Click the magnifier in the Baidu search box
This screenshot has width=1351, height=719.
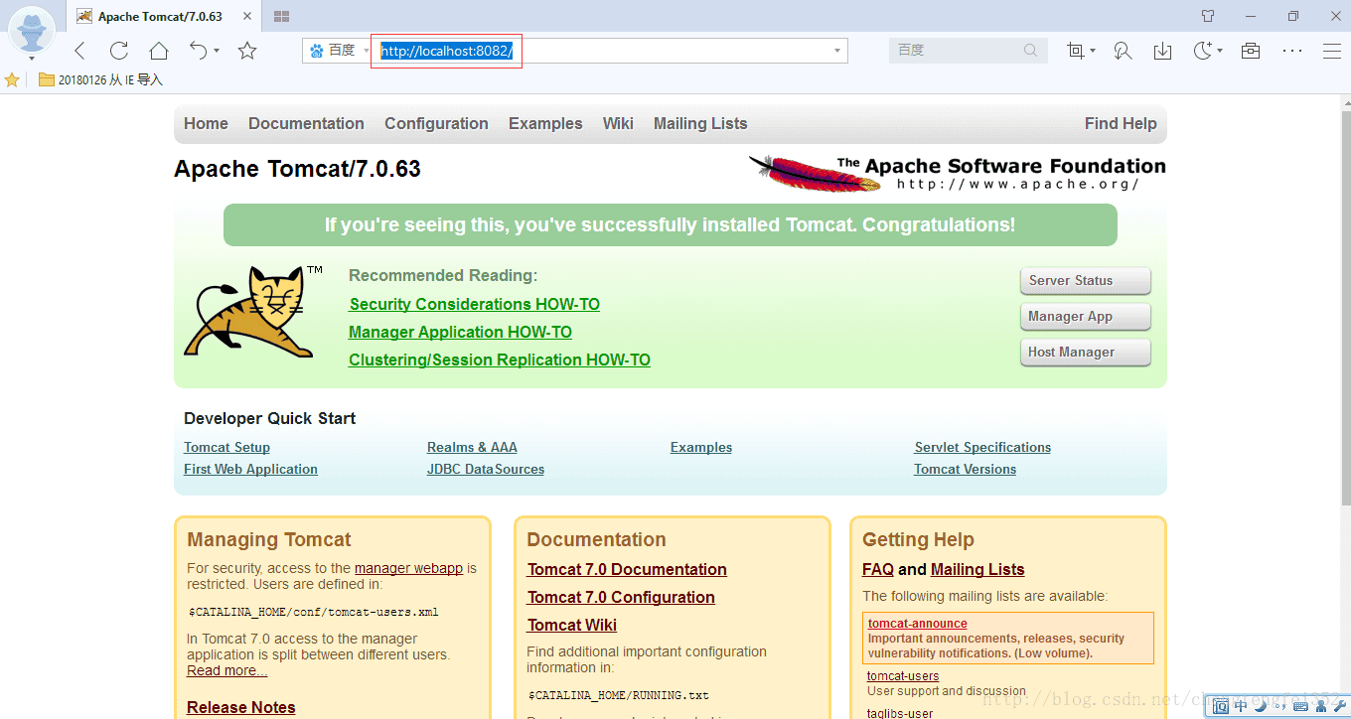(1031, 51)
